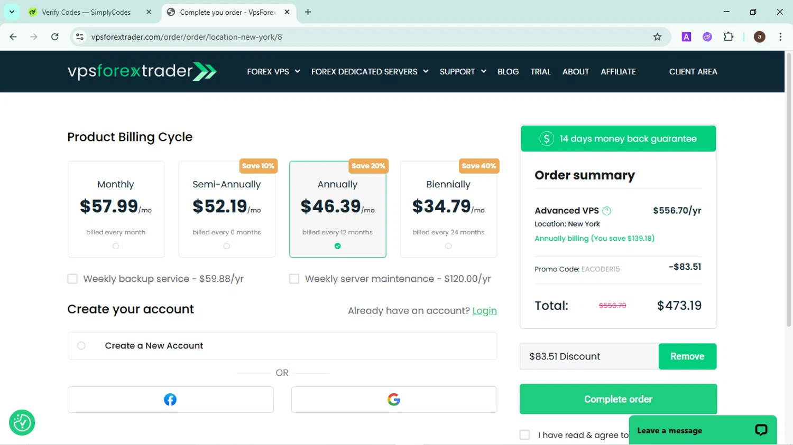The image size is (793, 445).
Task: Open the Extensions puzzle icon
Action: coord(729,37)
